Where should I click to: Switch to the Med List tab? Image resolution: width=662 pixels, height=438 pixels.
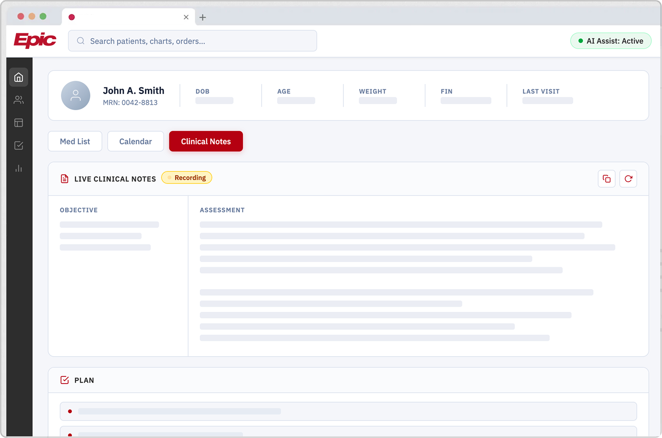[x=75, y=141]
